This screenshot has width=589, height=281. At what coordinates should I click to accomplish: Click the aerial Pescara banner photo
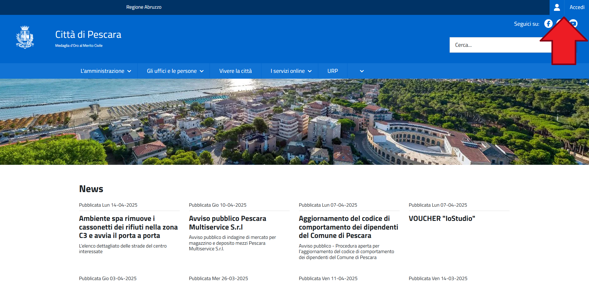click(x=294, y=122)
